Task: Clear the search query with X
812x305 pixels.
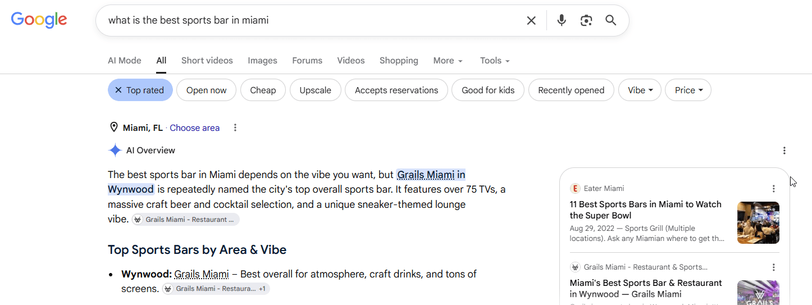Action: 531,21
